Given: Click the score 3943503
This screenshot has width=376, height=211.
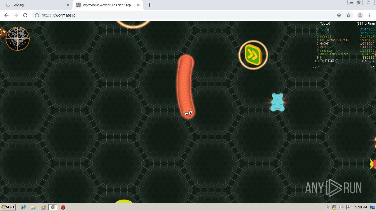Looking at the screenshot, I should tap(367, 29).
